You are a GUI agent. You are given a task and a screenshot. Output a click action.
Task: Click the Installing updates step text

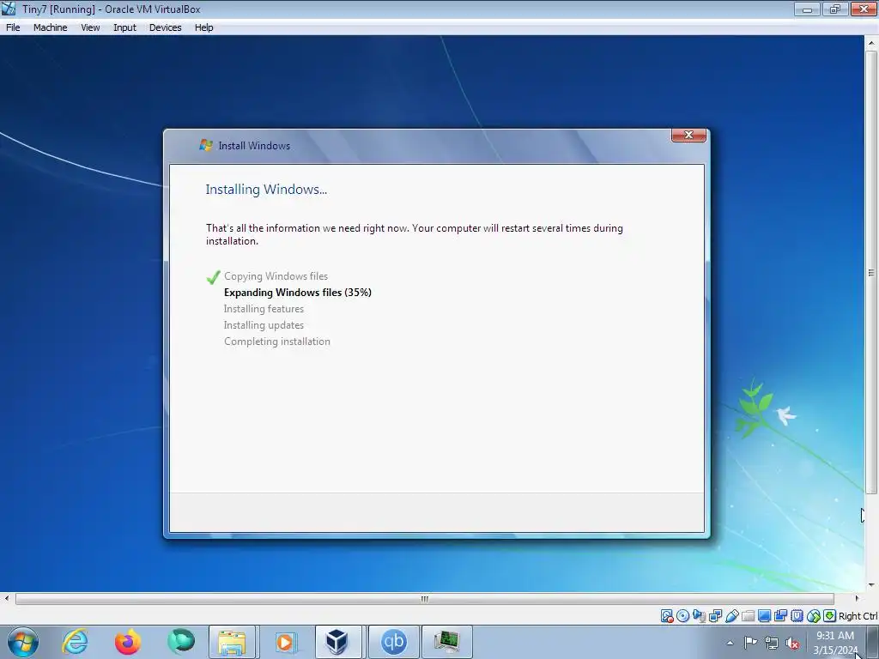click(264, 325)
